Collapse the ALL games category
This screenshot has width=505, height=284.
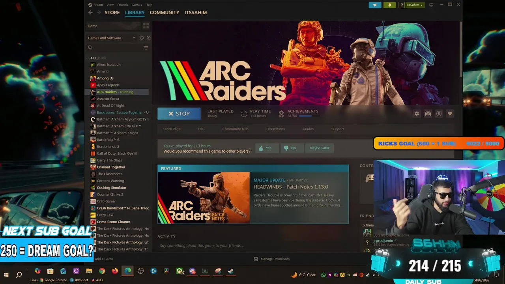point(88,58)
